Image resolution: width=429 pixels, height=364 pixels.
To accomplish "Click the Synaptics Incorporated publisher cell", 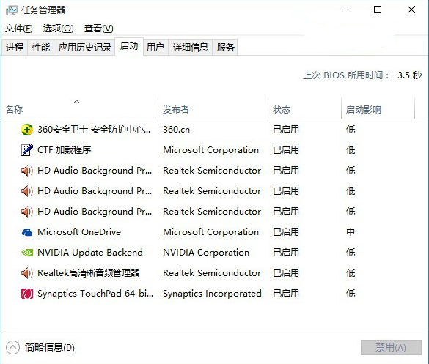I will pyautogui.click(x=212, y=294).
